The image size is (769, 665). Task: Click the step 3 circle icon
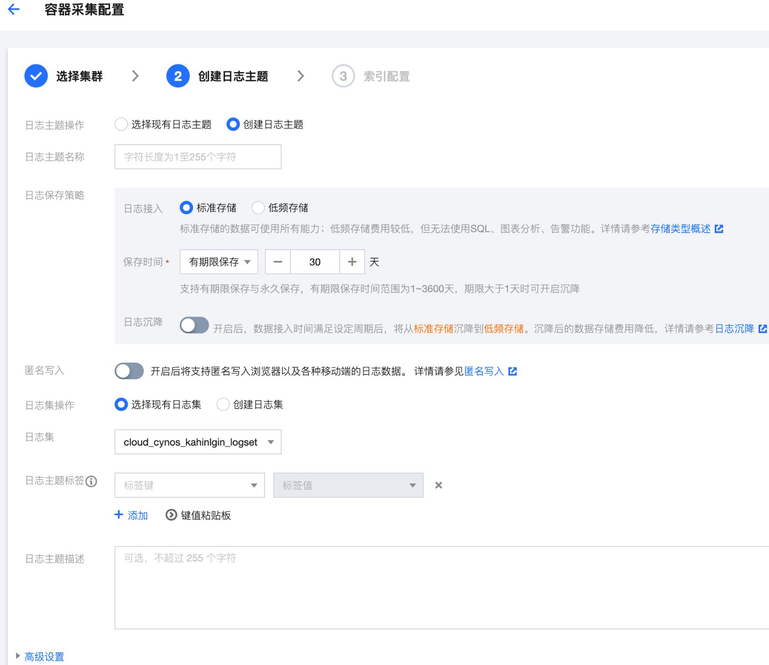pos(343,76)
